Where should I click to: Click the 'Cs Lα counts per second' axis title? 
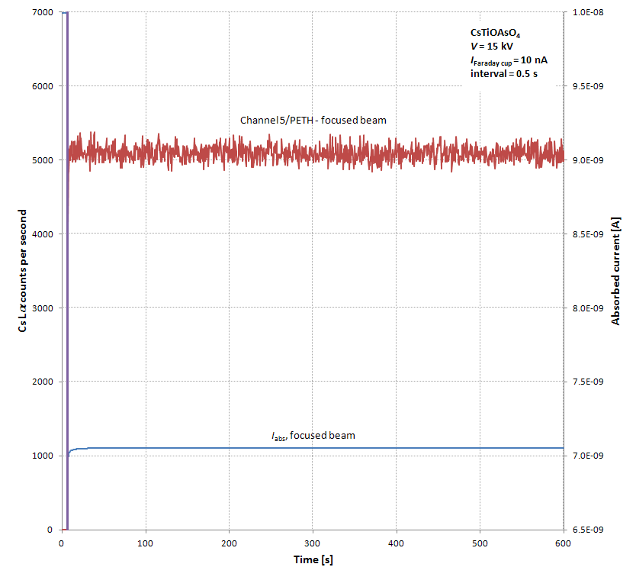[25, 271]
